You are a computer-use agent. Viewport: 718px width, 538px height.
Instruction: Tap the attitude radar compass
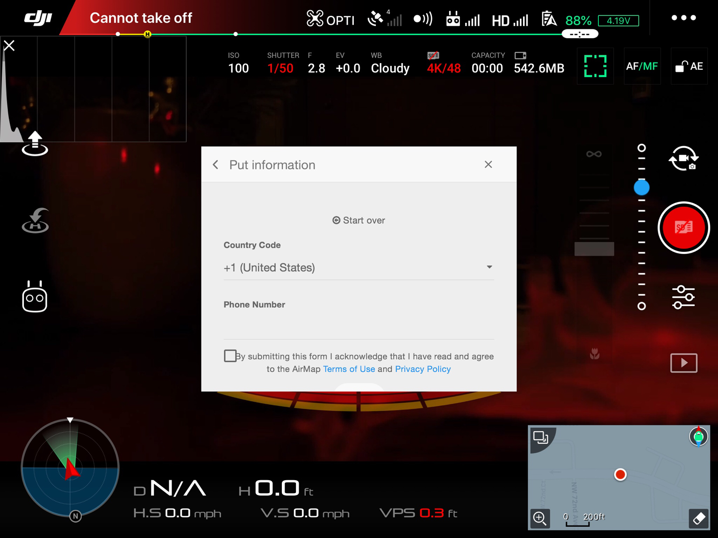pyautogui.click(x=70, y=467)
